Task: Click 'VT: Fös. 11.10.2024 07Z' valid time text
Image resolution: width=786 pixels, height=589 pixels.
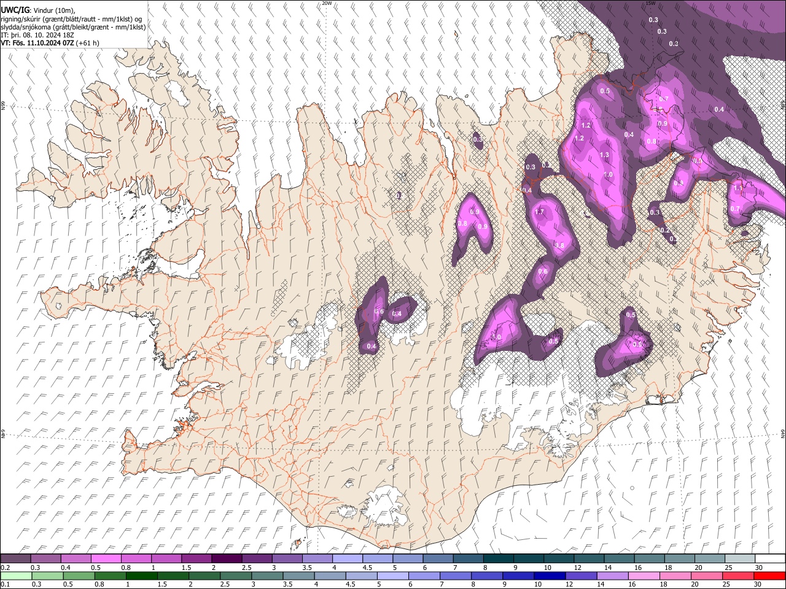Action: [37, 43]
